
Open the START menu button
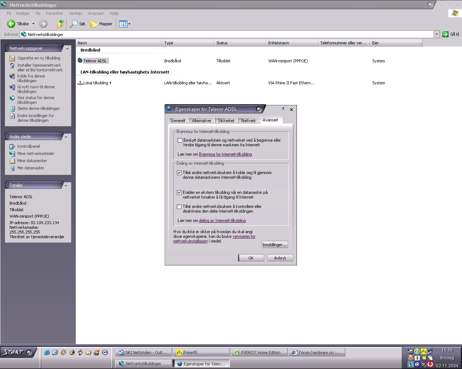18,352
